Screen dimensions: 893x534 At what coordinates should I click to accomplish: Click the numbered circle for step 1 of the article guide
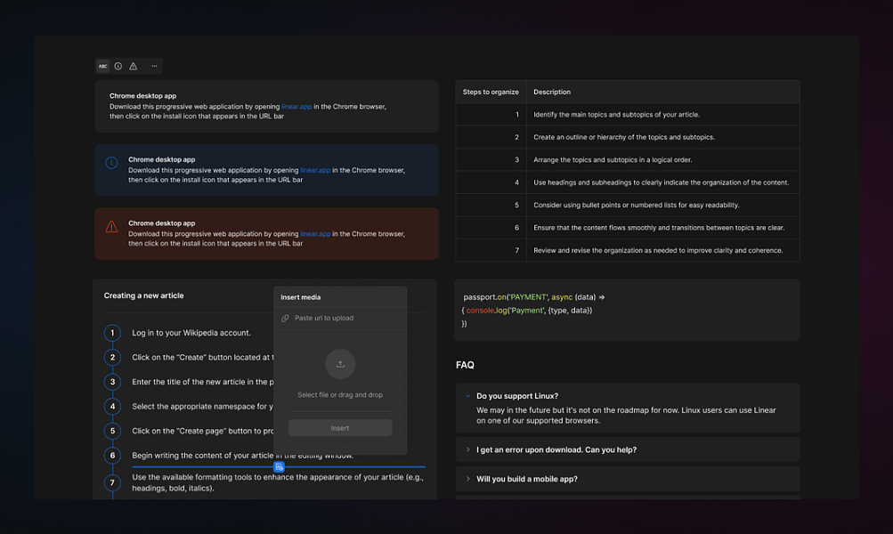click(x=111, y=332)
